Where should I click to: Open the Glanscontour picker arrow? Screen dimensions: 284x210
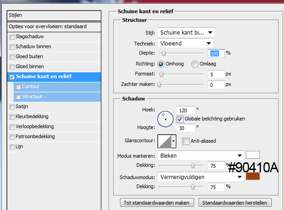click(174, 141)
